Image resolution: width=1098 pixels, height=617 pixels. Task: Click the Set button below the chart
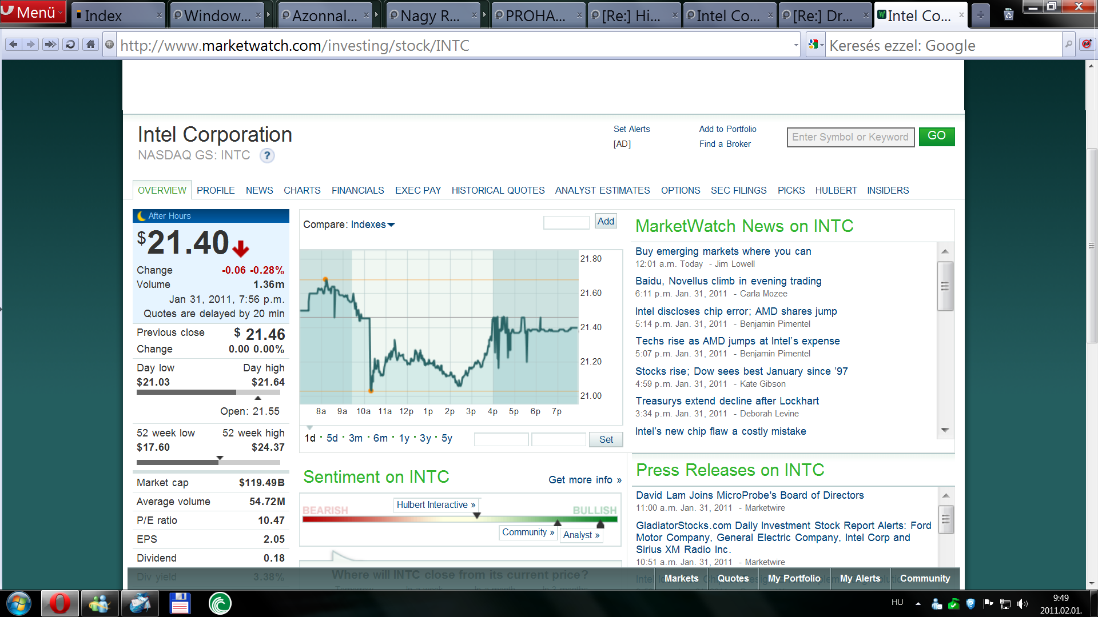point(606,439)
